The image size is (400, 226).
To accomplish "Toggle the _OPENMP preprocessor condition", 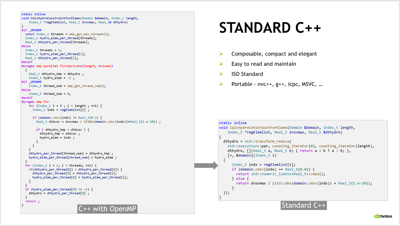I will [x=32, y=30].
